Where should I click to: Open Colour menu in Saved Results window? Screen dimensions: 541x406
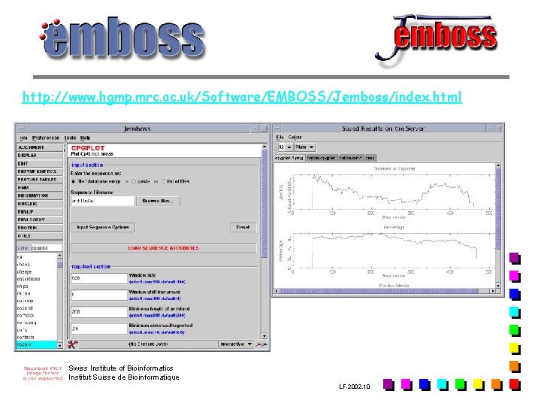click(295, 137)
